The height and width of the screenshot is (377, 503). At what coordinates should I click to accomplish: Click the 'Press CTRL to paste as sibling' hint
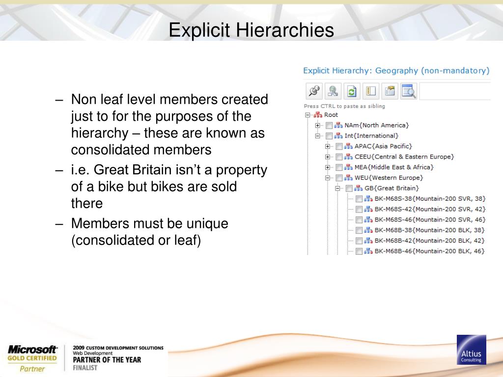pyautogui.click(x=344, y=106)
